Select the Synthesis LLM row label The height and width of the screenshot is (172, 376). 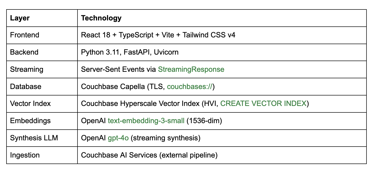[34, 138]
